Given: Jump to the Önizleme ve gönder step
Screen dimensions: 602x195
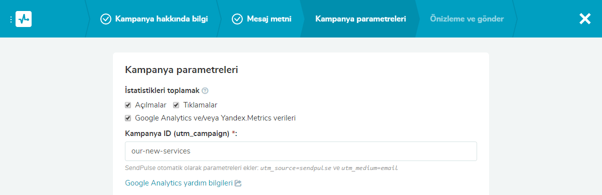Looking at the screenshot, I should coord(467,19).
